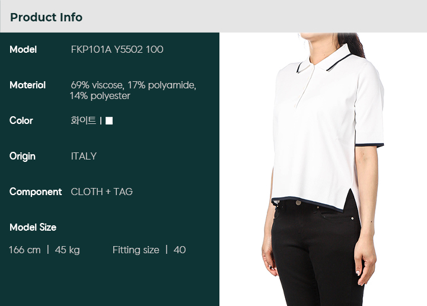Open the white polo shirt product photo

coord(323,170)
